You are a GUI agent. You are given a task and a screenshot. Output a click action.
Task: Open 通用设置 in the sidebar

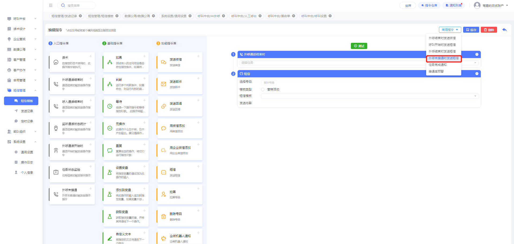pos(27,152)
